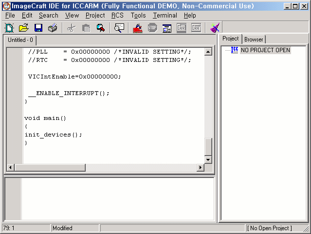311x234 pixels.
Task: Click the void main() line
Action: tap(45, 118)
